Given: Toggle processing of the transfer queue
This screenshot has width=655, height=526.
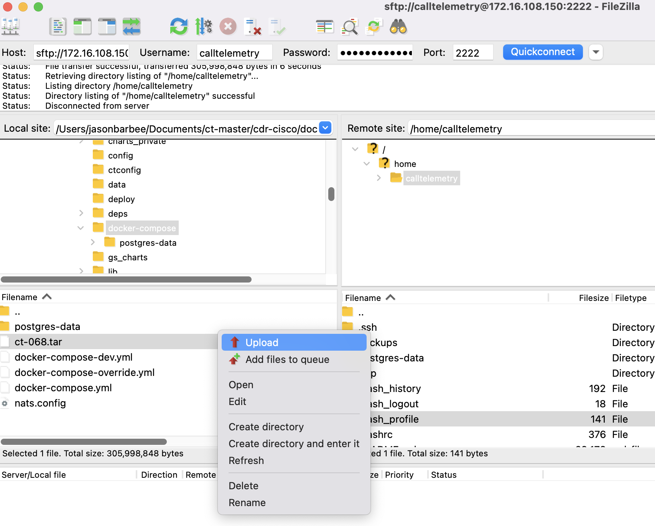Looking at the screenshot, I should click(x=204, y=27).
